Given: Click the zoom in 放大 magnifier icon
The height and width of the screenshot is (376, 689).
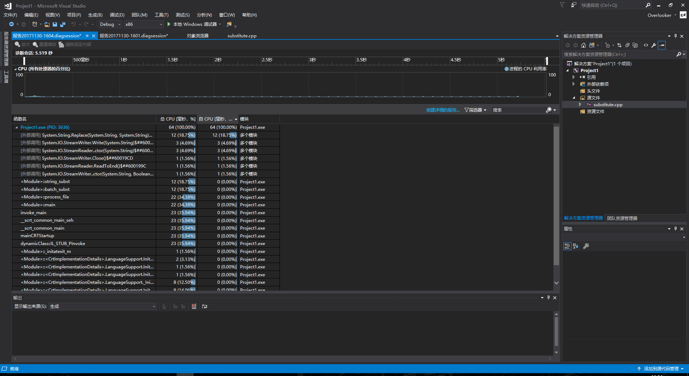Looking at the screenshot, I should [x=17, y=44].
